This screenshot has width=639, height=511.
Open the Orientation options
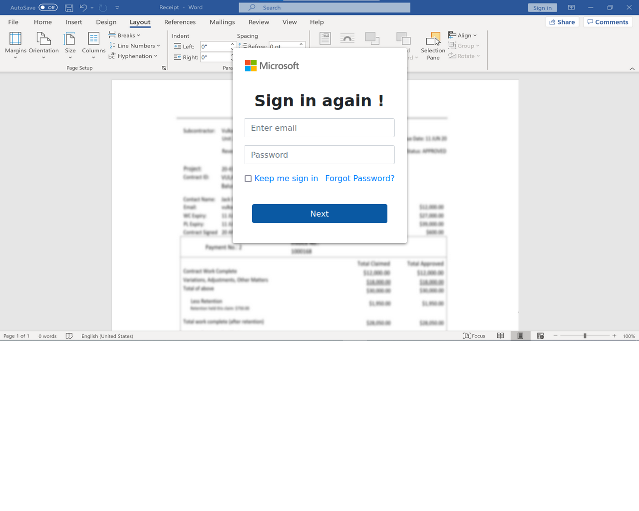(x=43, y=45)
